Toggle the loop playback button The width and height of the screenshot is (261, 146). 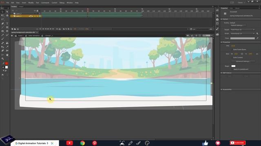(x=60, y=29)
